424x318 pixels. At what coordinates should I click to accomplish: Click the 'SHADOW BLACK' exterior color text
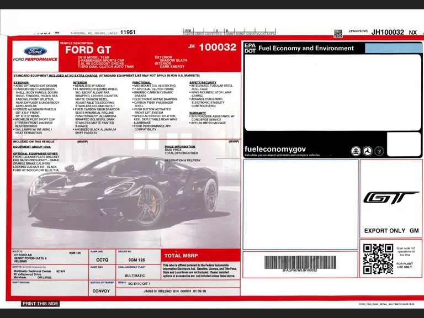pyautogui.click(x=173, y=60)
